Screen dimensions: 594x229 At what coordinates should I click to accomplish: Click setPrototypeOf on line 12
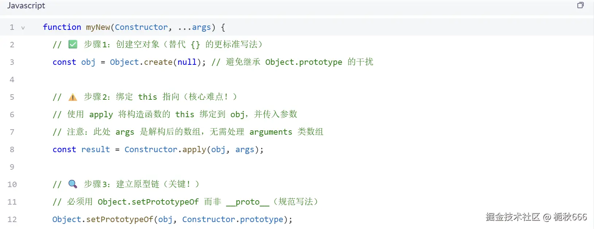tap(120, 220)
